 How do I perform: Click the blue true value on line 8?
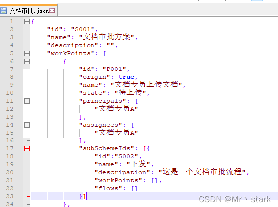pyautogui.click(x=126, y=77)
